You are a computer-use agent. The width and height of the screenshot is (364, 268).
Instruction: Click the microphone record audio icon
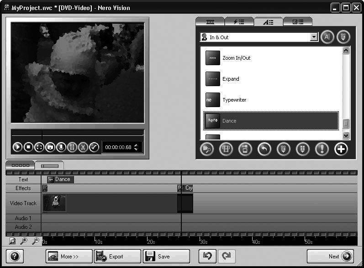coord(61,147)
